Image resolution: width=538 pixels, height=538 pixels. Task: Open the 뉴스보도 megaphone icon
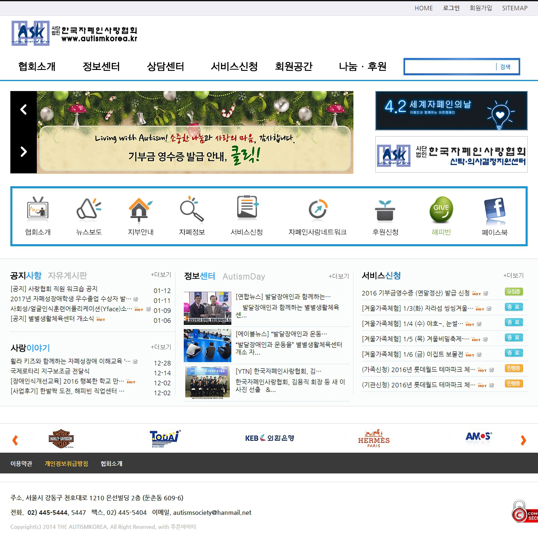pyautogui.click(x=89, y=208)
